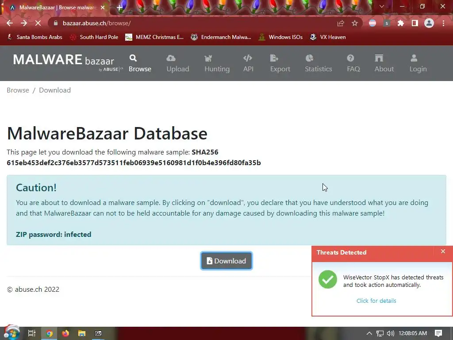Open the Endermanch Malware bookmark

pos(221,37)
